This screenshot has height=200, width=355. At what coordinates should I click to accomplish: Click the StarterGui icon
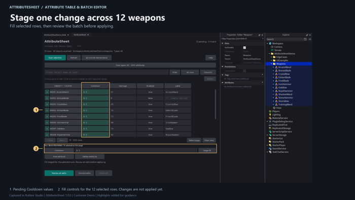[x=270, y=139]
